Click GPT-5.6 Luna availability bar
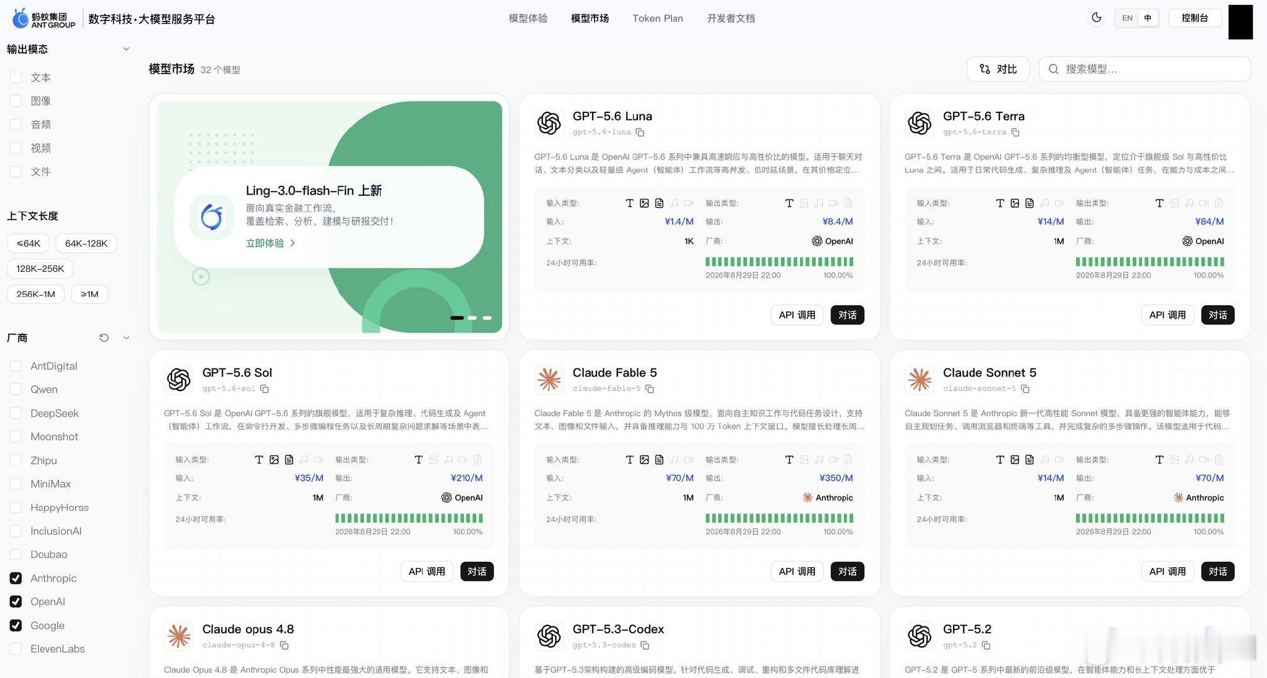This screenshot has height=678, width=1267. (x=779, y=262)
